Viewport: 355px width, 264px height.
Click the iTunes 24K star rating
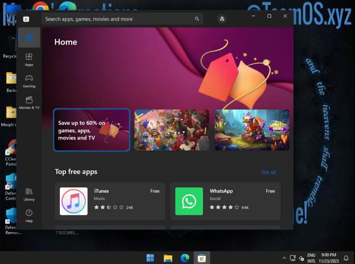[x=114, y=208]
